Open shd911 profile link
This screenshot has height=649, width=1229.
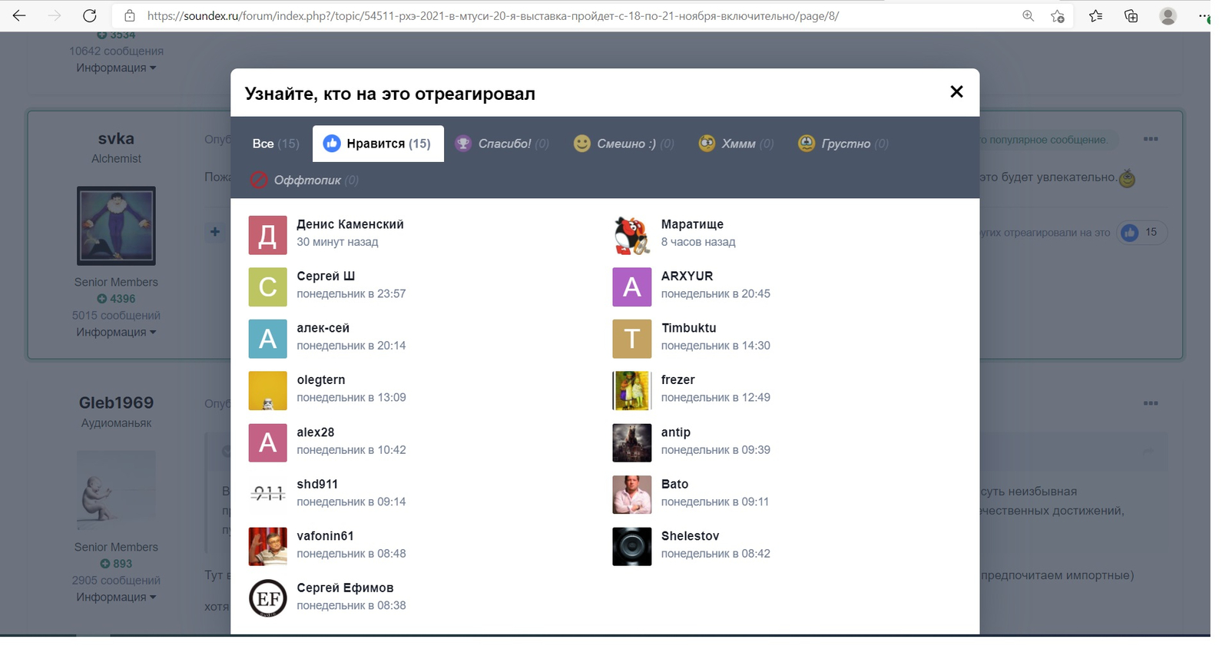click(317, 484)
